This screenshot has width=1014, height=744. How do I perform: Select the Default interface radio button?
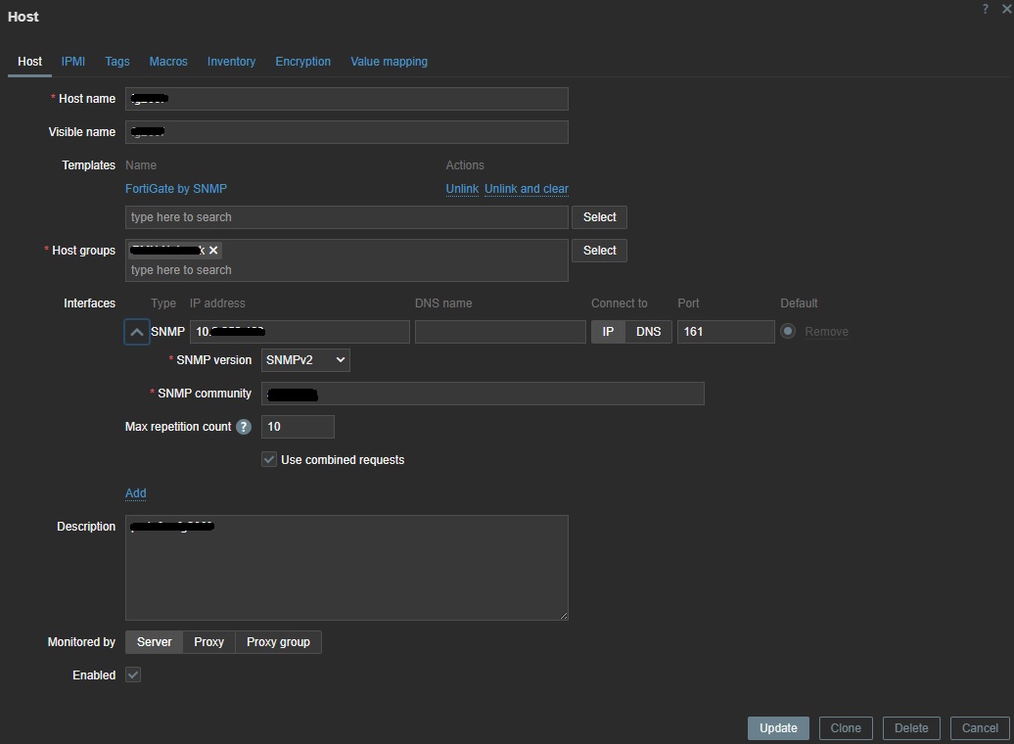pos(788,332)
